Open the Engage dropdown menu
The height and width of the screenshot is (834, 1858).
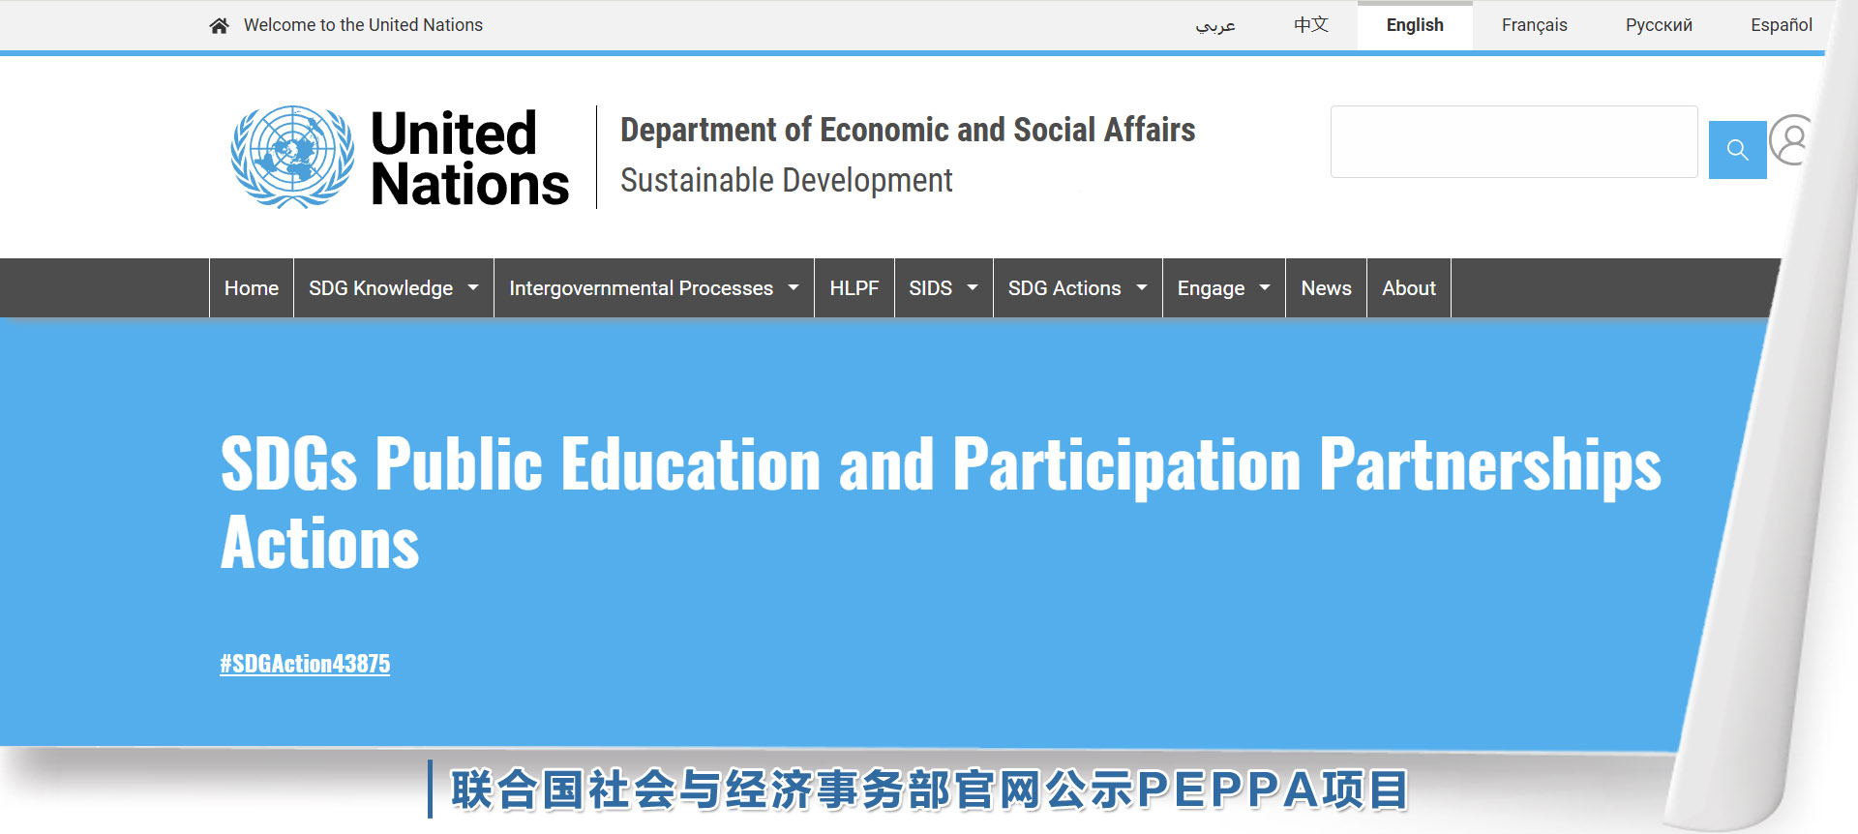click(x=1222, y=288)
